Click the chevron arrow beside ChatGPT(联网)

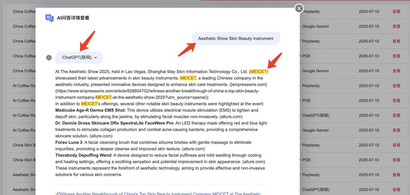click(96, 58)
